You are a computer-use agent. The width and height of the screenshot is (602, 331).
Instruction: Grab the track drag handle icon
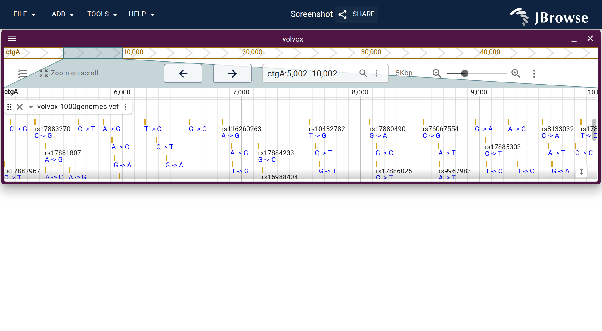tap(9, 107)
